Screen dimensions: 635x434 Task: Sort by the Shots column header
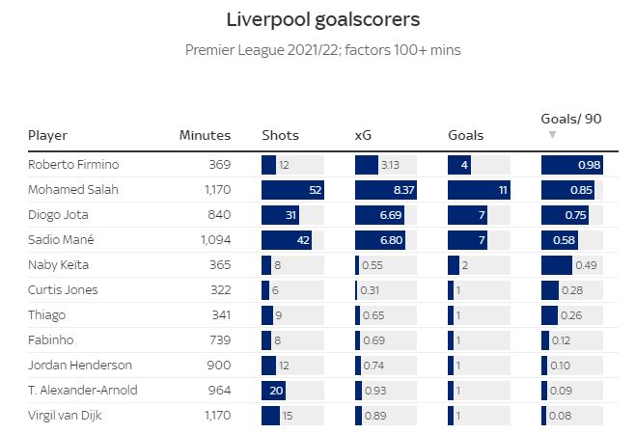pyautogui.click(x=280, y=135)
